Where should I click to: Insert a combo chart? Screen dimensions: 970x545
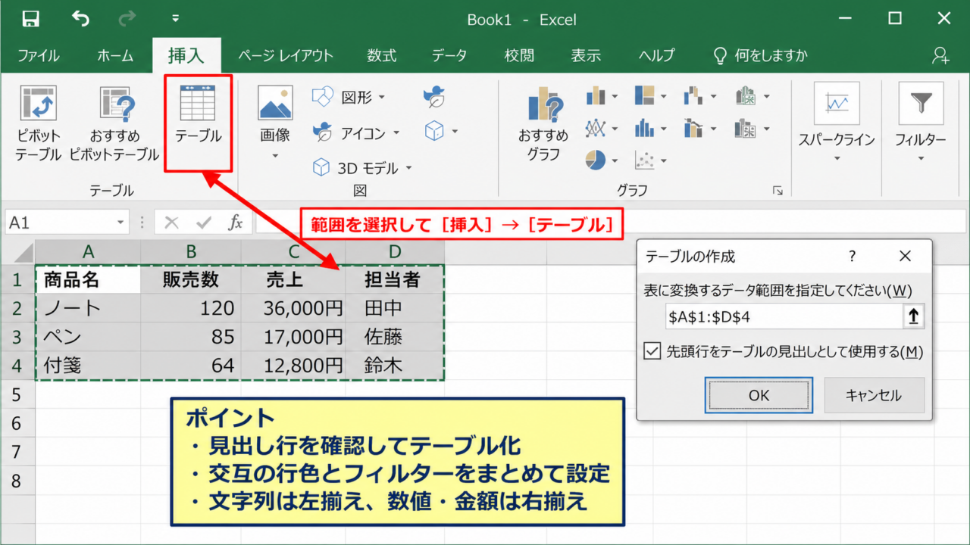[699, 129]
